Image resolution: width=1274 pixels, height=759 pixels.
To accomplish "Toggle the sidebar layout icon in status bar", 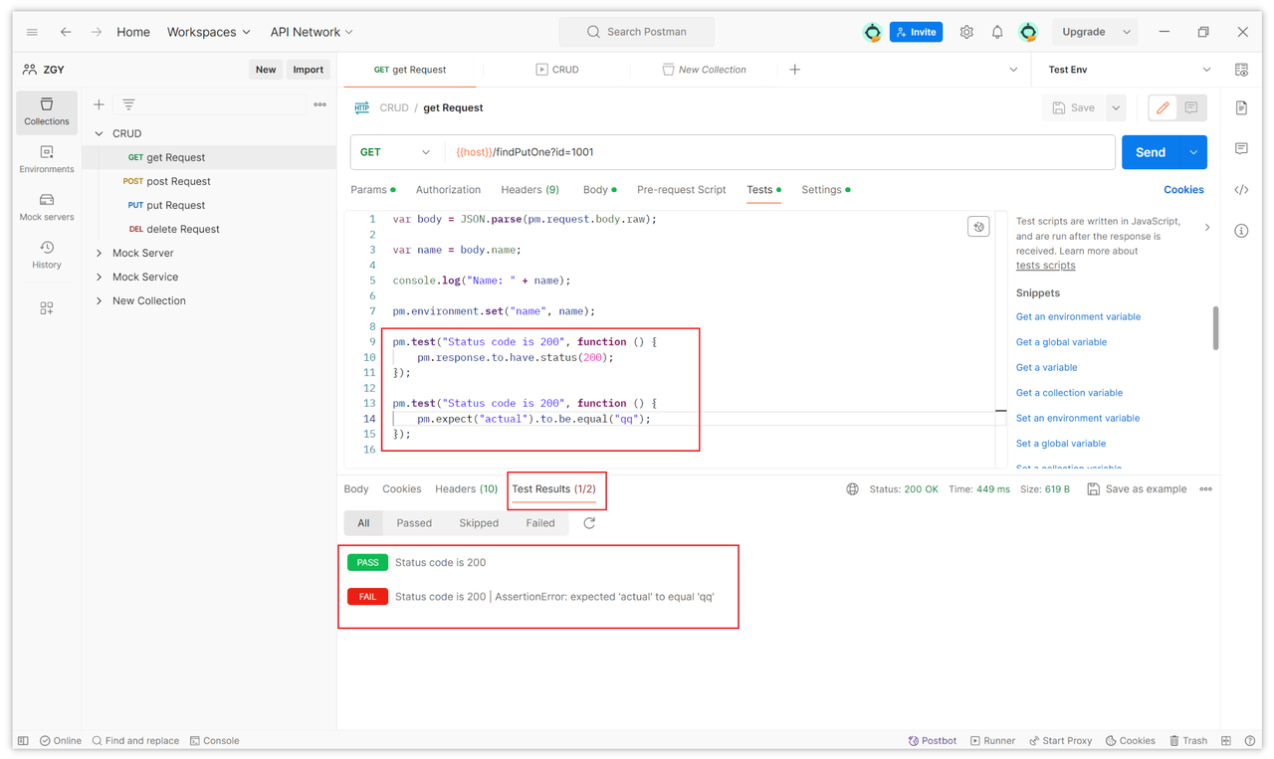I will (23, 741).
